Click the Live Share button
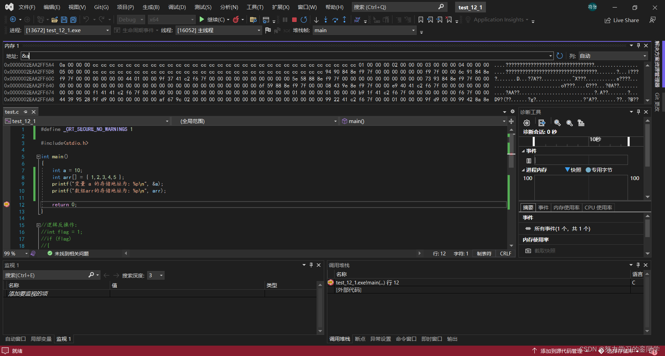The width and height of the screenshot is (665, 356). click(x=622, y=20)
